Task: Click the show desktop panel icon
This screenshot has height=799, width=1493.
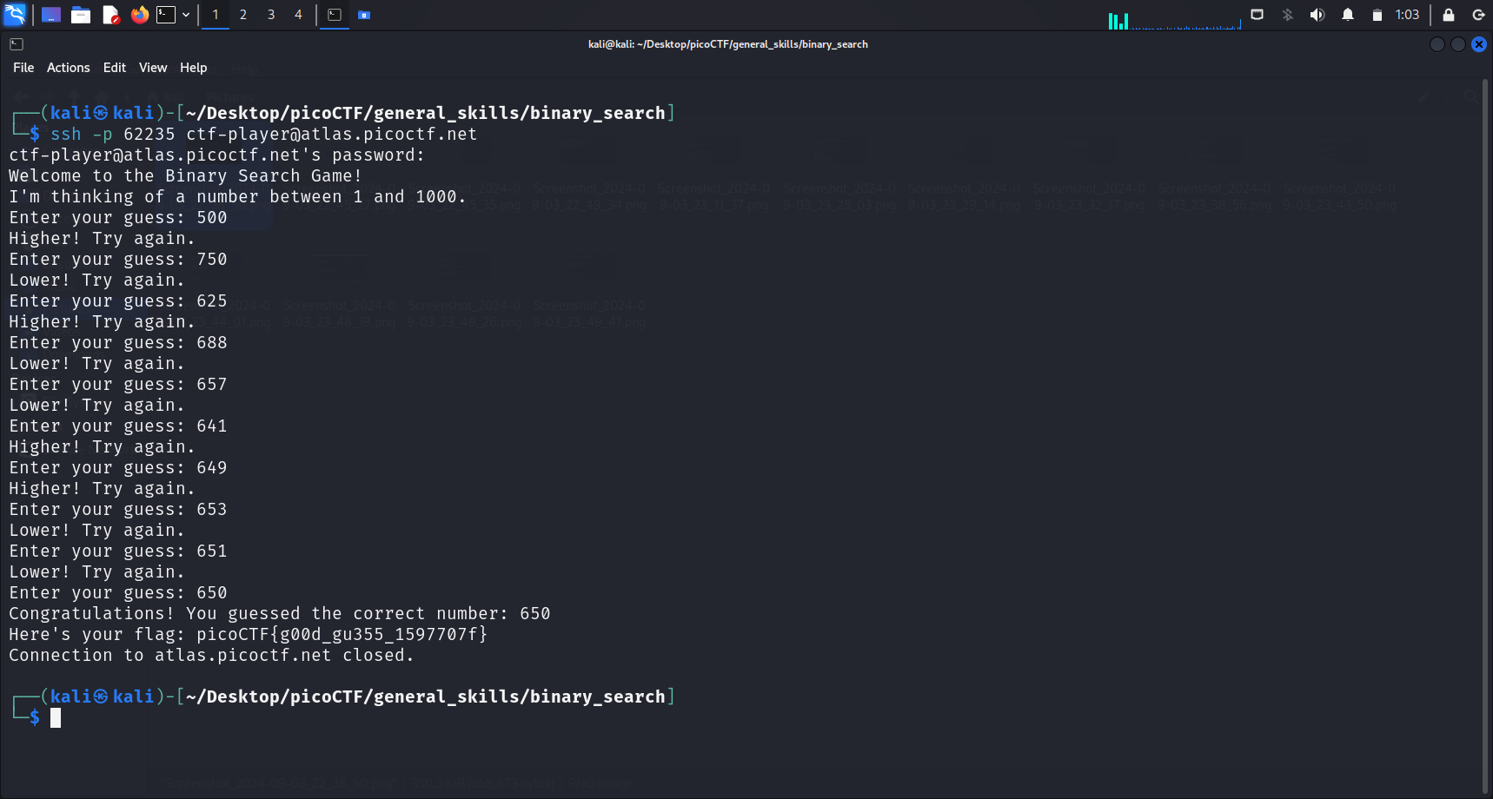Action: [x=51, y=15]
